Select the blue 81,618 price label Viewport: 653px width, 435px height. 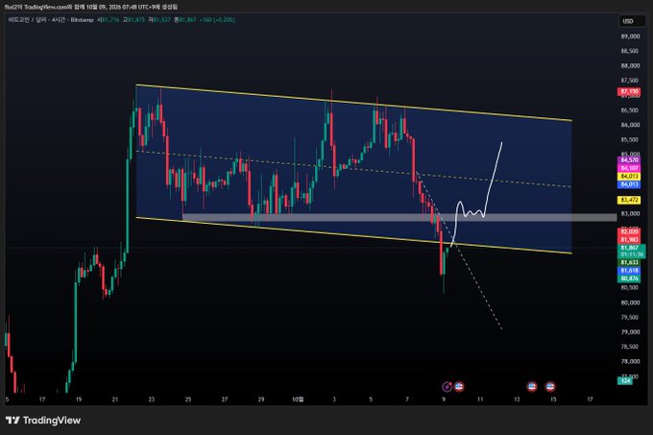coord(629,271)
